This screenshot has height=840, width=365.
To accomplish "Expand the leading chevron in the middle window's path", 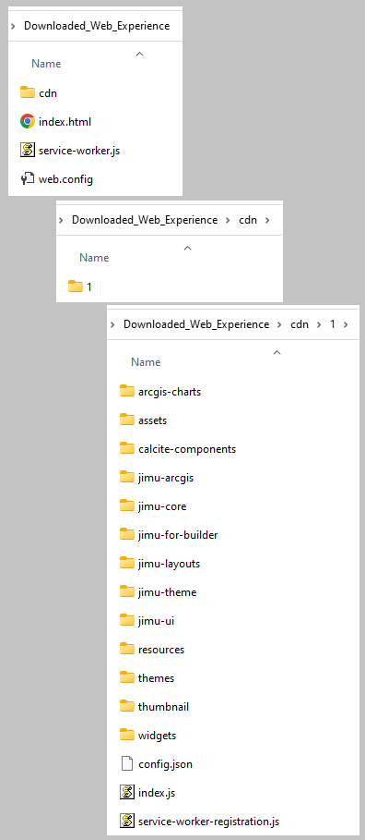I will pyautogui.click(x=61, y=220).
